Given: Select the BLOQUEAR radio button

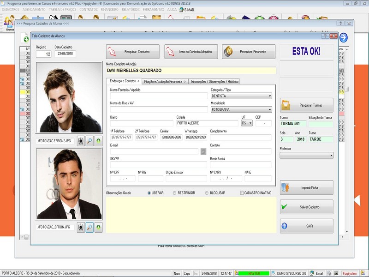Looking at the screenshot, I should [x=207, y=193].
